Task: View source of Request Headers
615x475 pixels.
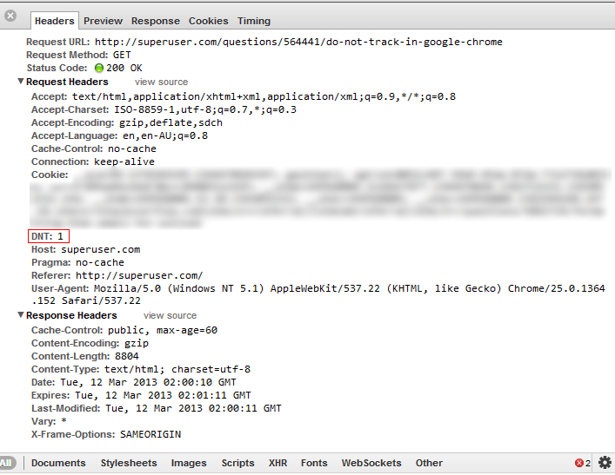Action: [x=161, y=82]
